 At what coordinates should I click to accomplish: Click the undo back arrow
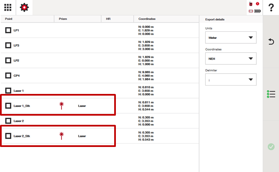pyautogui.click(x=271, y=42)
